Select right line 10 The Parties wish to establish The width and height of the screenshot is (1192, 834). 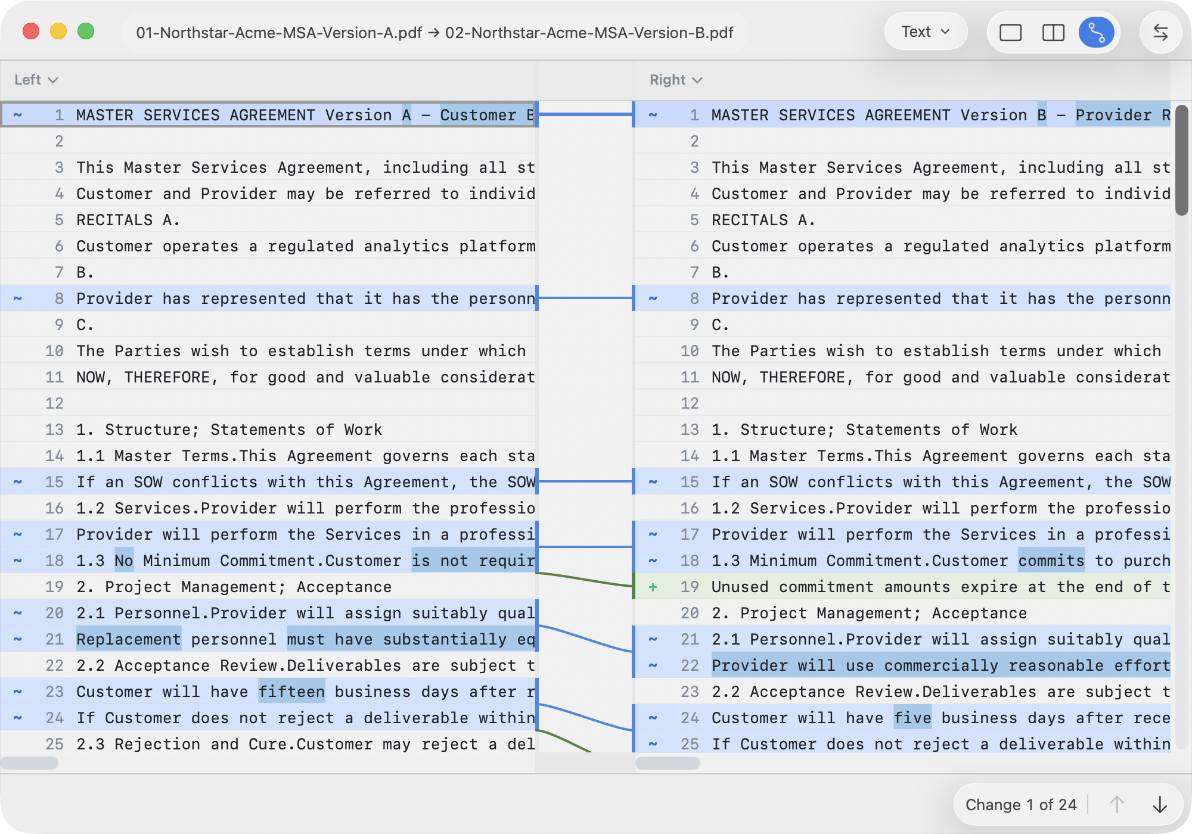pyautogui.click(x=902, y=351)
